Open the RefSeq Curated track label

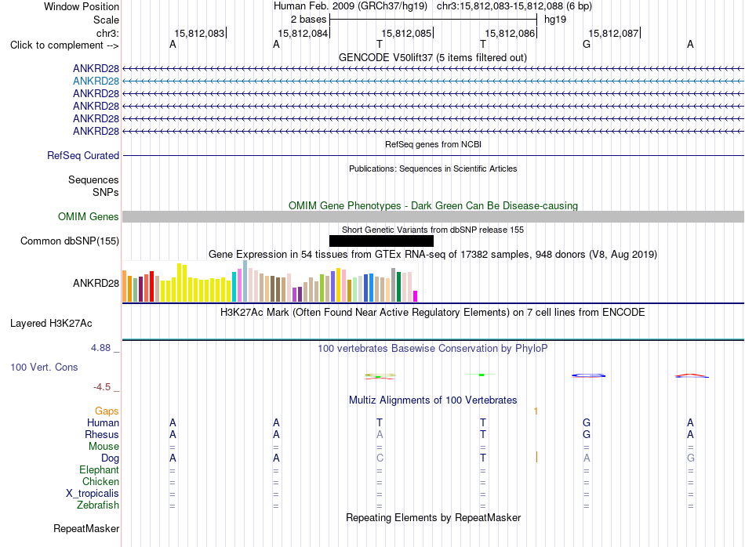click(x=83, y=155)
